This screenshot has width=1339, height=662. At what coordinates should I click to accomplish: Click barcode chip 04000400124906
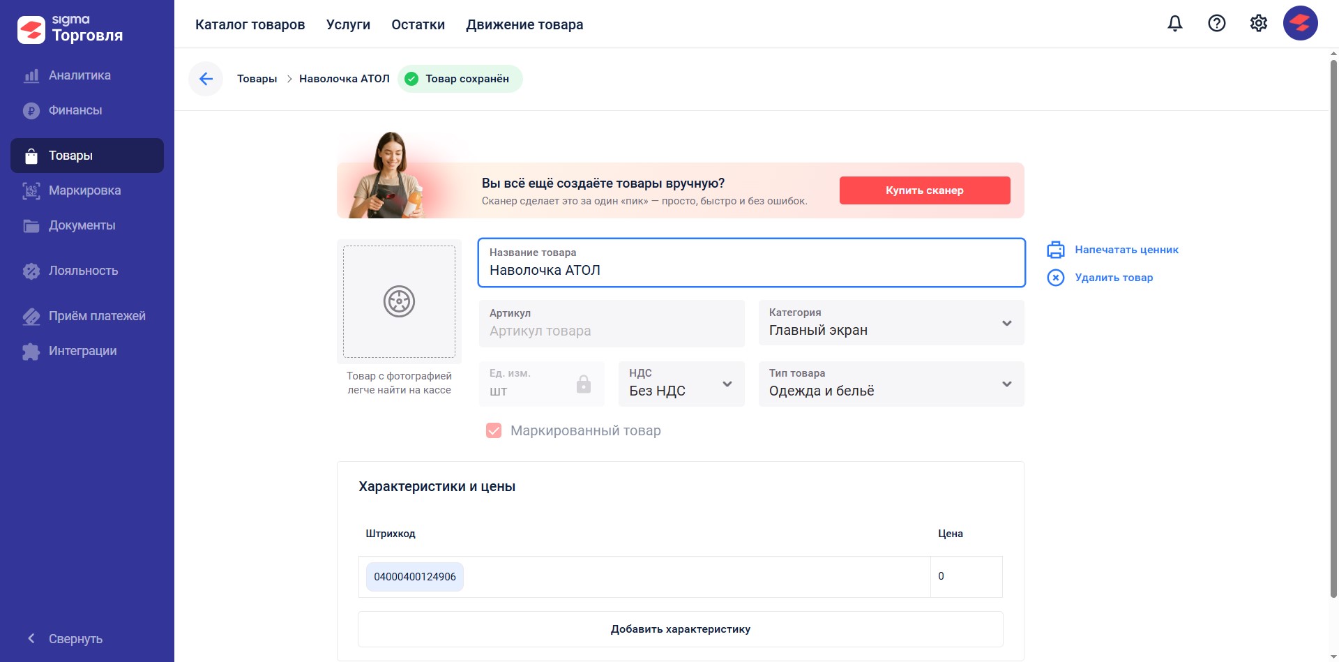point(415,577)
